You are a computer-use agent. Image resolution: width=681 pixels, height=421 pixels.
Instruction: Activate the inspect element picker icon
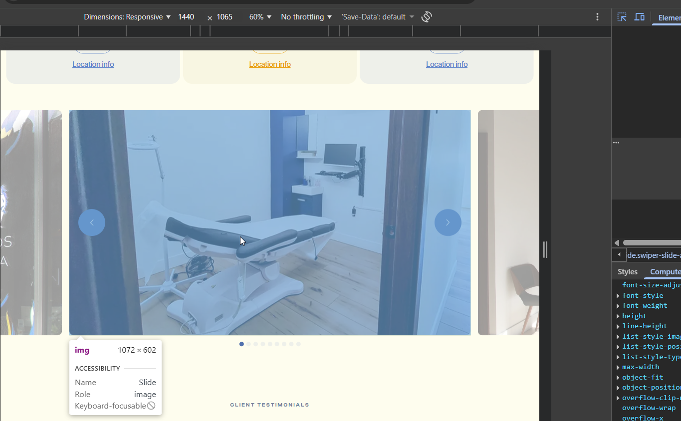(622, 17)
